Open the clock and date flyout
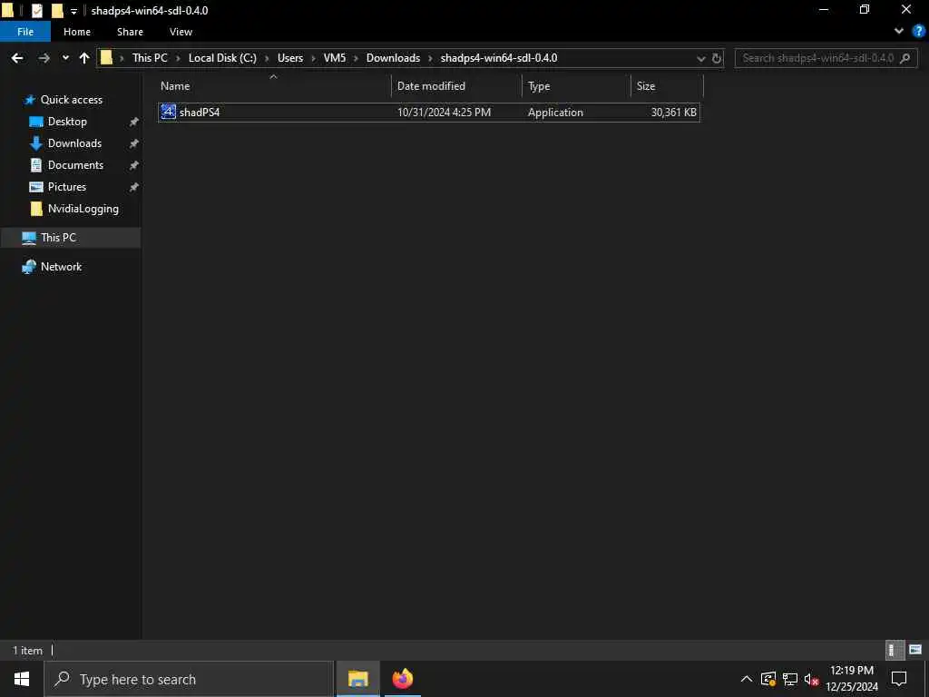929x697 pixels. tap(851, 679)
